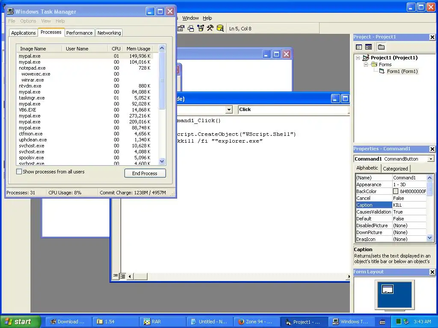The height and width of the screenshot is (328, 438).
Task: Open the object dropdown in code window
Action: point(229,110)
